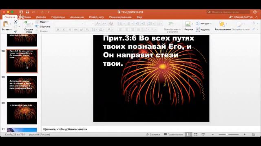
Task: Redo action in title bar
Action: pos(42,12)
